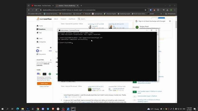This screenshot has height=111, width=198.
Task: Open Windows Start menu
Action: point(2,109)
